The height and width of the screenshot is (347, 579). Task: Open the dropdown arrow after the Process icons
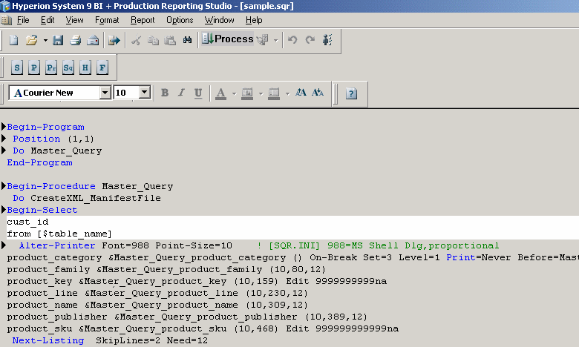(275, 40)
